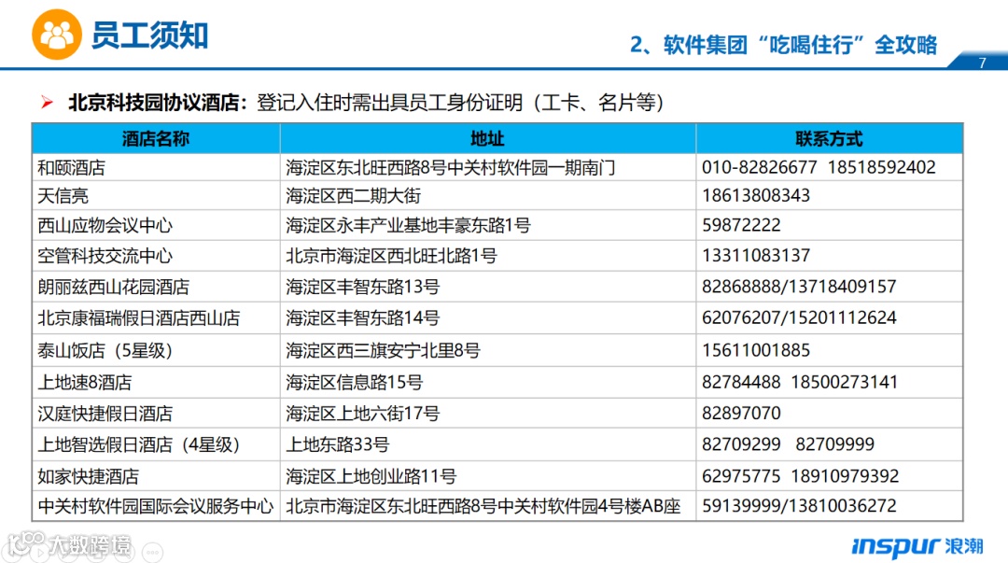Select the 天信亮 cell

pyautogui.click(x=156, y=195)
